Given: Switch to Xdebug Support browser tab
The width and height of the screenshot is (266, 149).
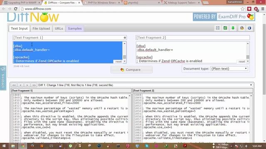Looking at the screenshot, I should click(x=182, y=3).
